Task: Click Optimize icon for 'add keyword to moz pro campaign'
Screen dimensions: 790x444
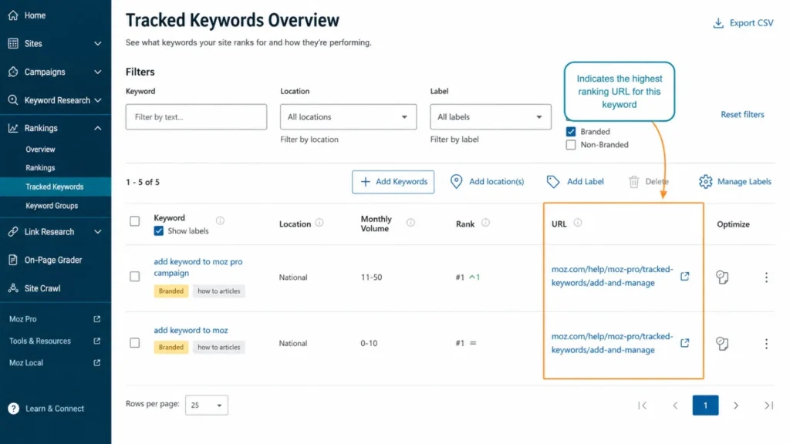Action: click(722, 277)
